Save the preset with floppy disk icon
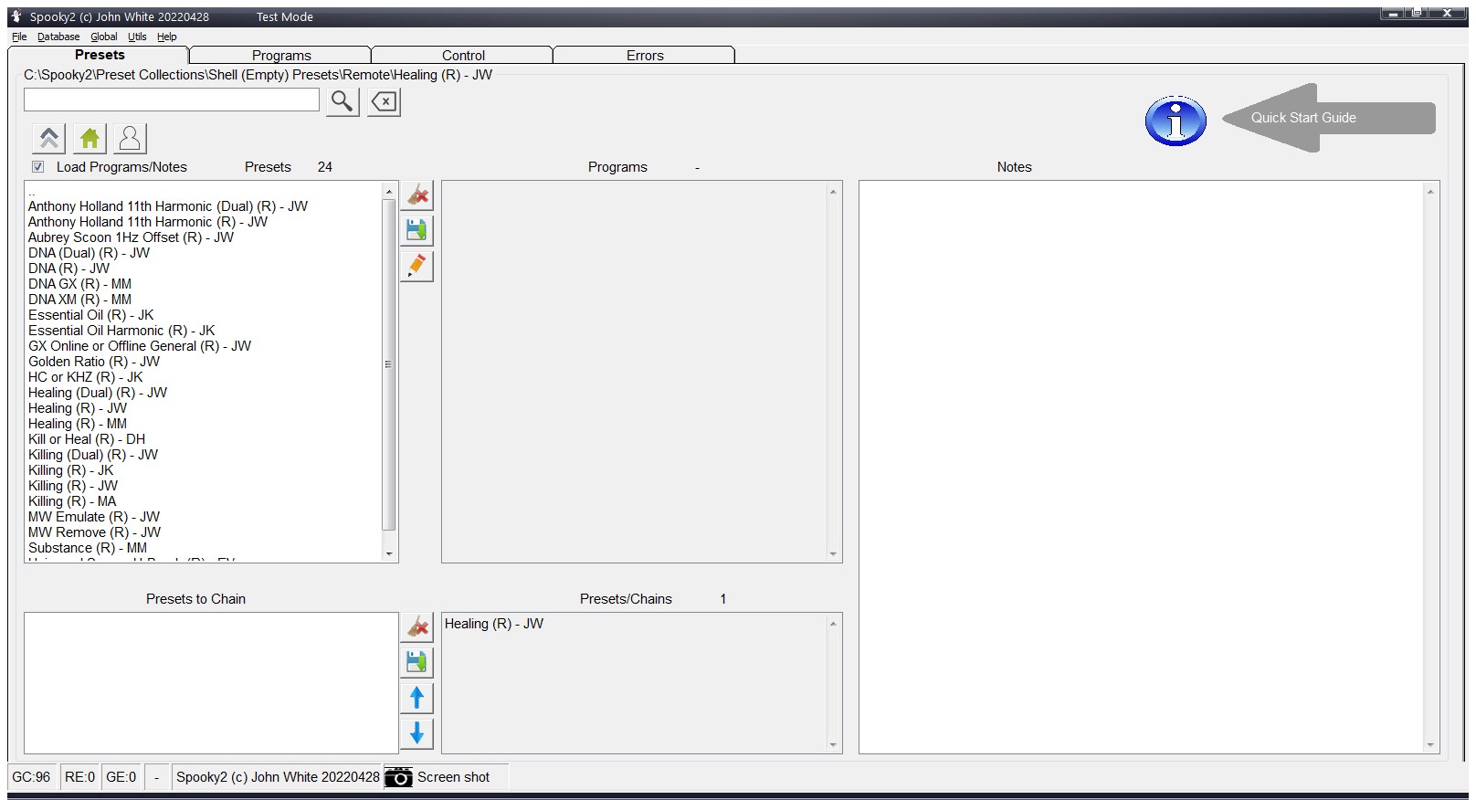1476x800 pixels. [417, 230]
